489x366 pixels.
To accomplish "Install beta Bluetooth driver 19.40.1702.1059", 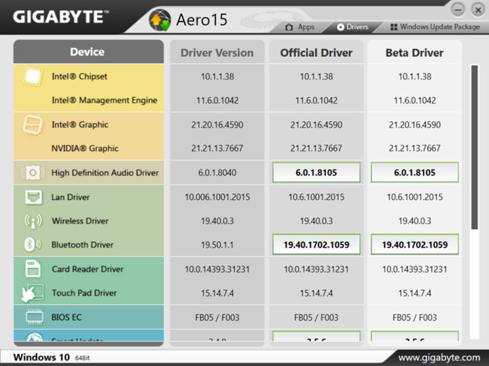I will point(414,245).
